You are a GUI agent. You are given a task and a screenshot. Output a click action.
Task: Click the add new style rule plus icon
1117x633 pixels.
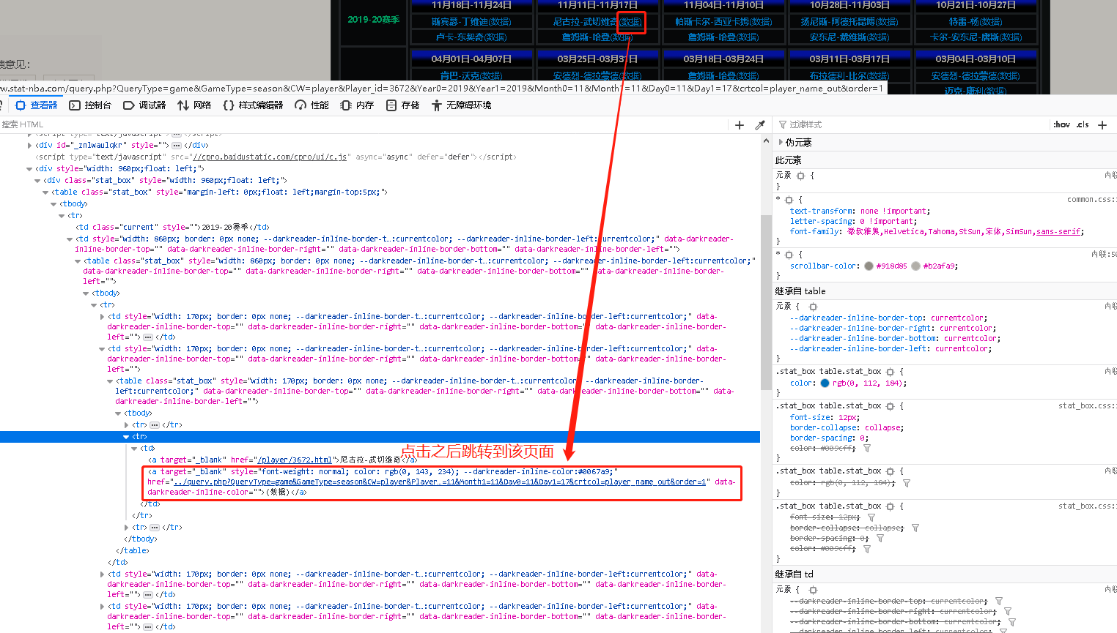point(1102,125)
